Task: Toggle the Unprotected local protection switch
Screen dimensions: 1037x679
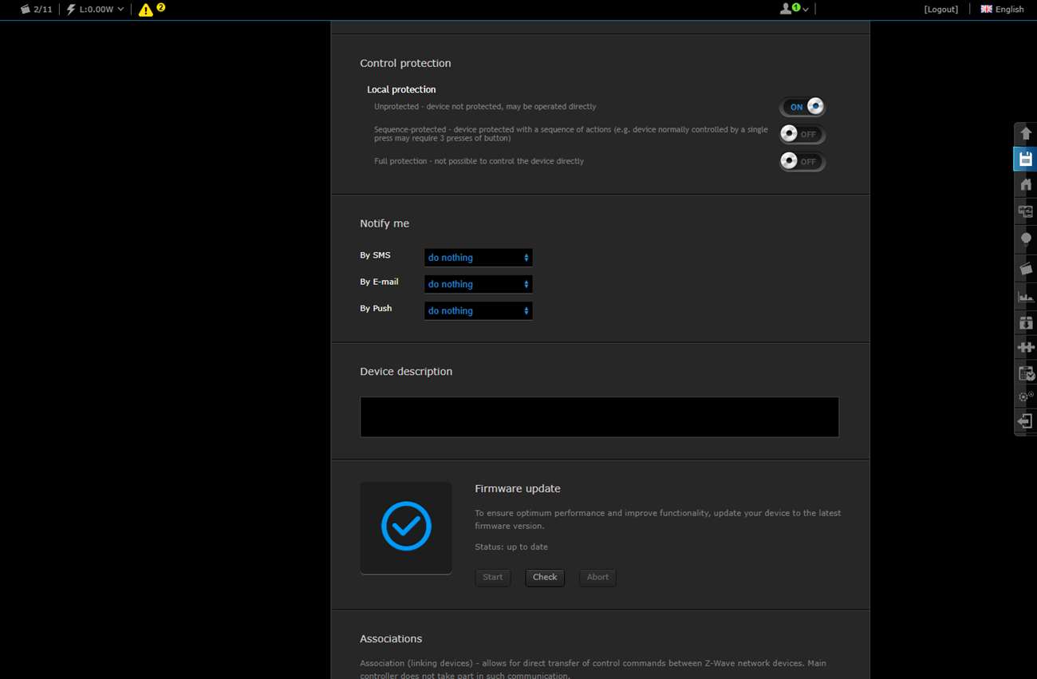Action: [x=802, y=107]
